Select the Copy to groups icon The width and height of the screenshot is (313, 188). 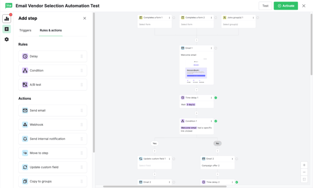tap(25, 181)
